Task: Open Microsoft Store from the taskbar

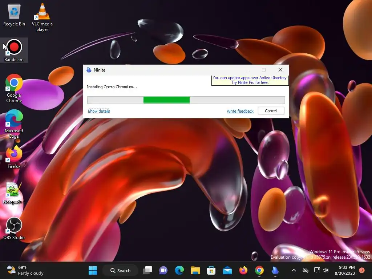Action: [211, 270]
